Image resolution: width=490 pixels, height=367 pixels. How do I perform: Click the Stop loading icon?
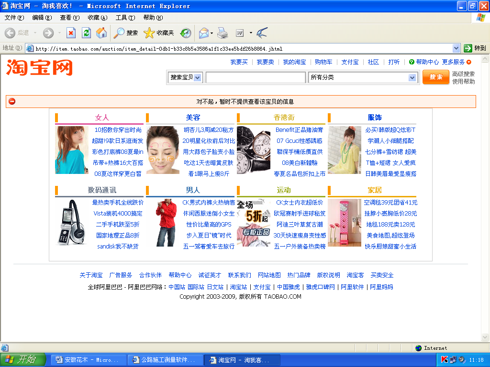pos(71,33)
